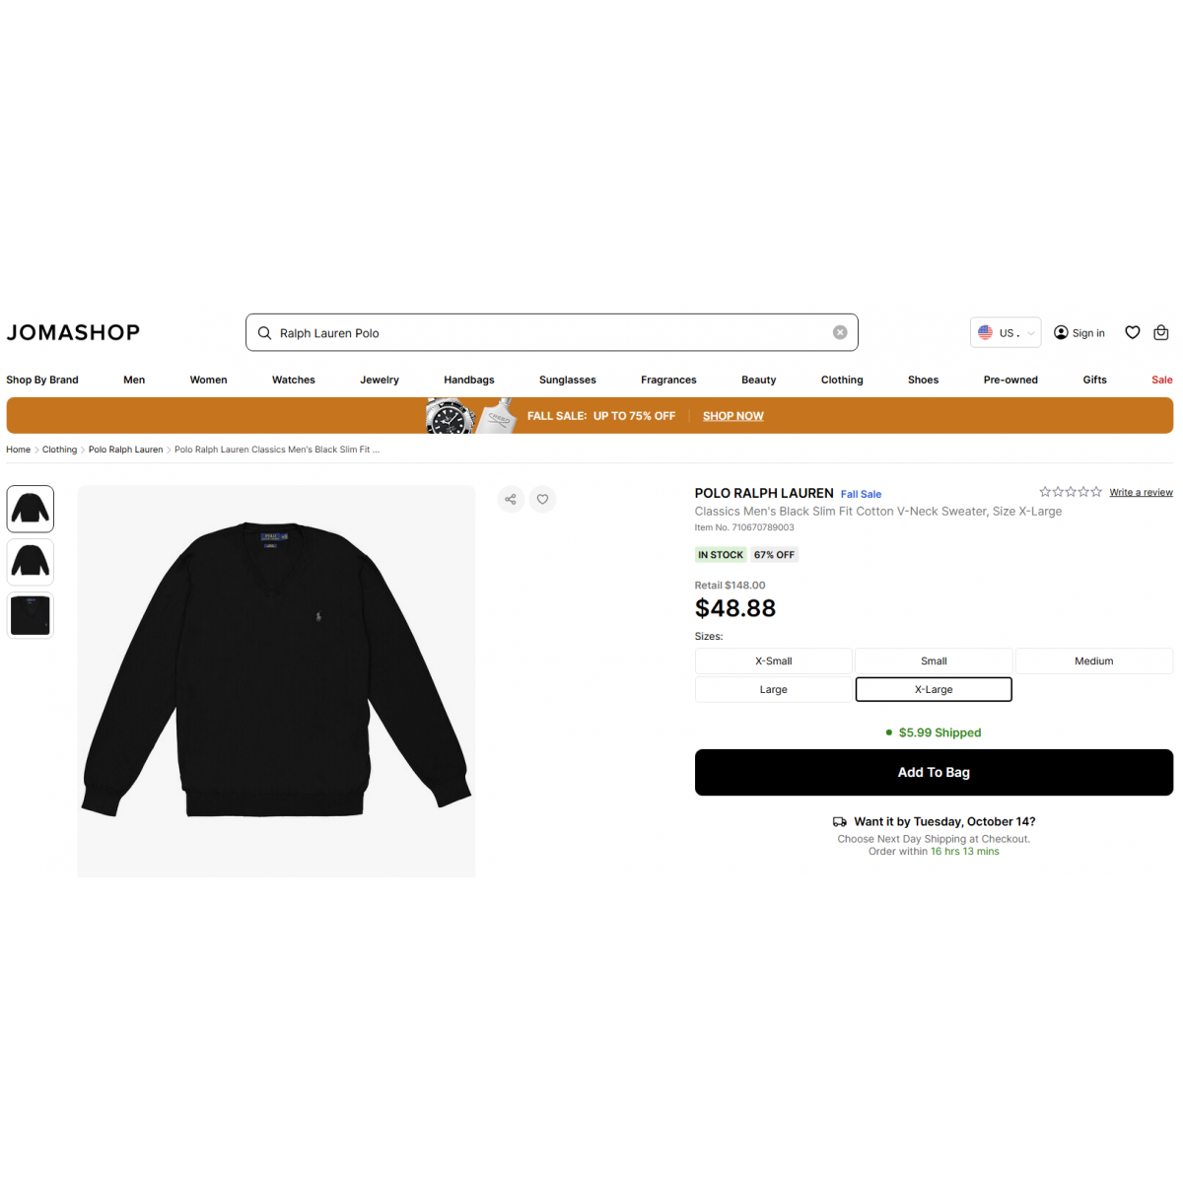View the second sweater thumbnail
This screenshot has width=1183, height=1183.
pos(31,562)
